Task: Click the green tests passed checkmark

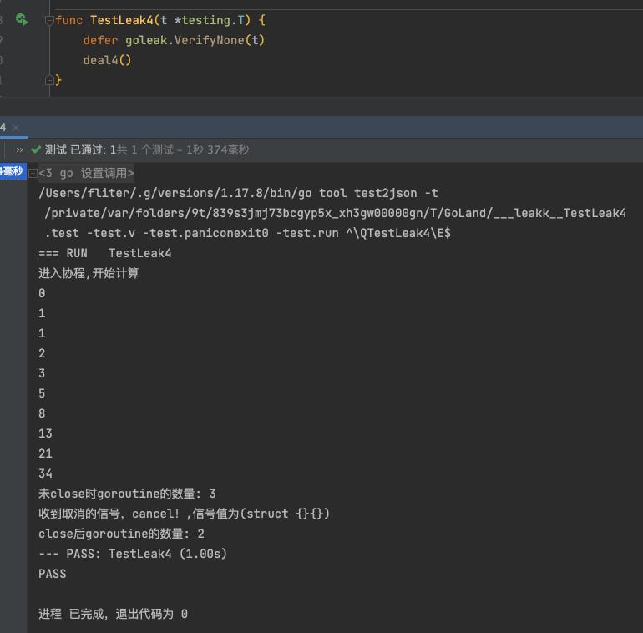Action: (35, 150)
